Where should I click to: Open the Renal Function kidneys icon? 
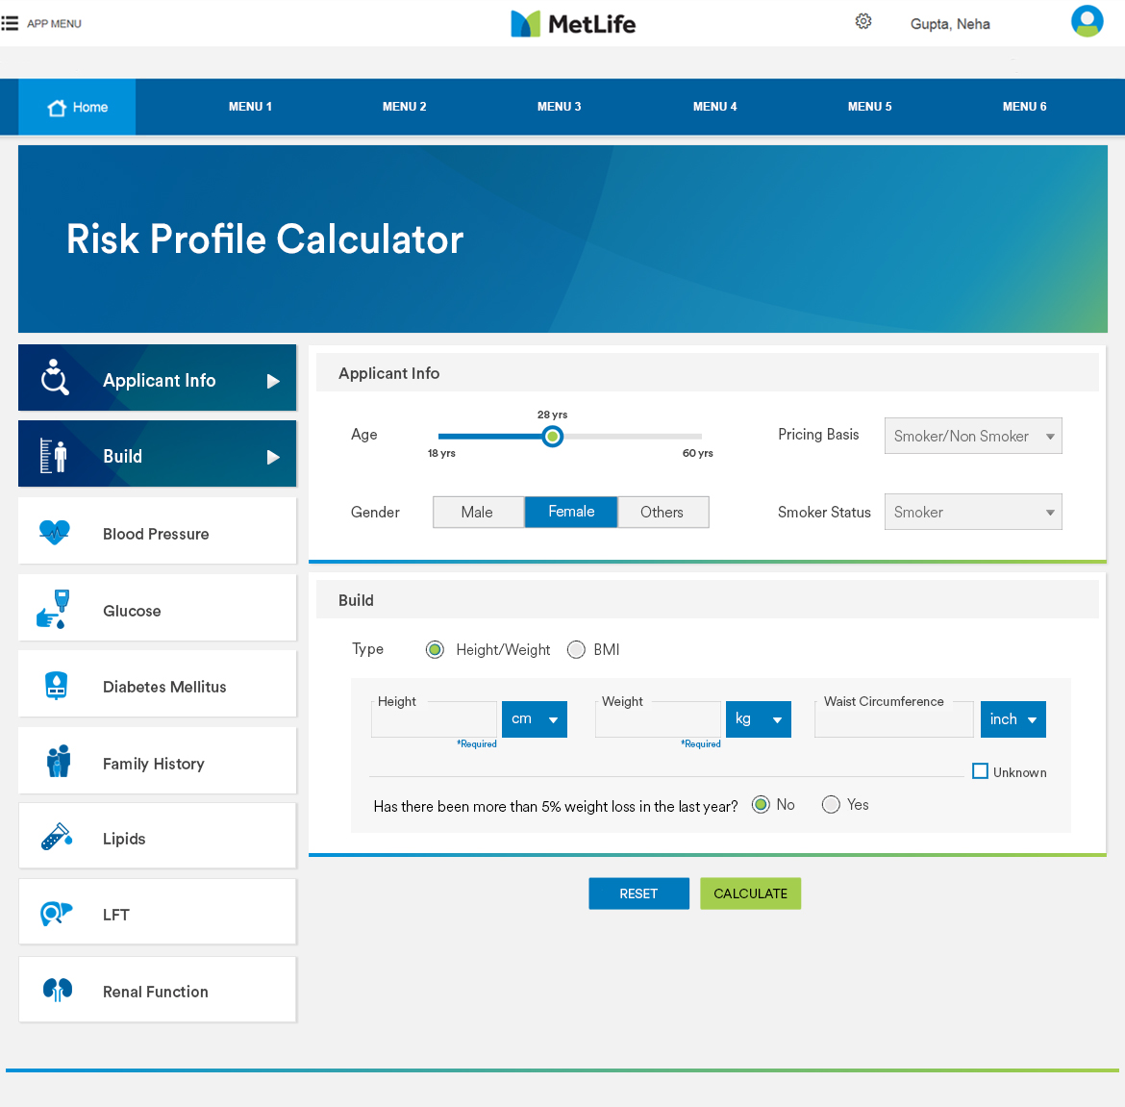tap(58, 990)
